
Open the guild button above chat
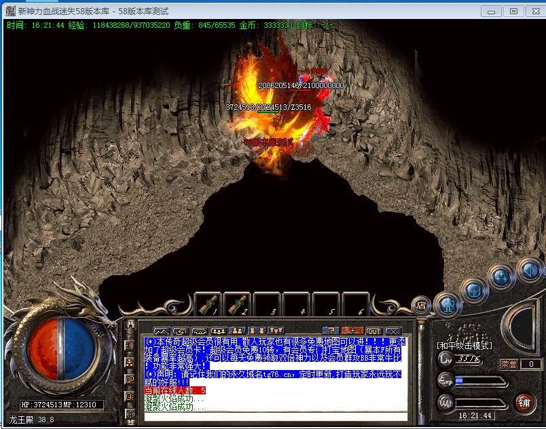200,331
